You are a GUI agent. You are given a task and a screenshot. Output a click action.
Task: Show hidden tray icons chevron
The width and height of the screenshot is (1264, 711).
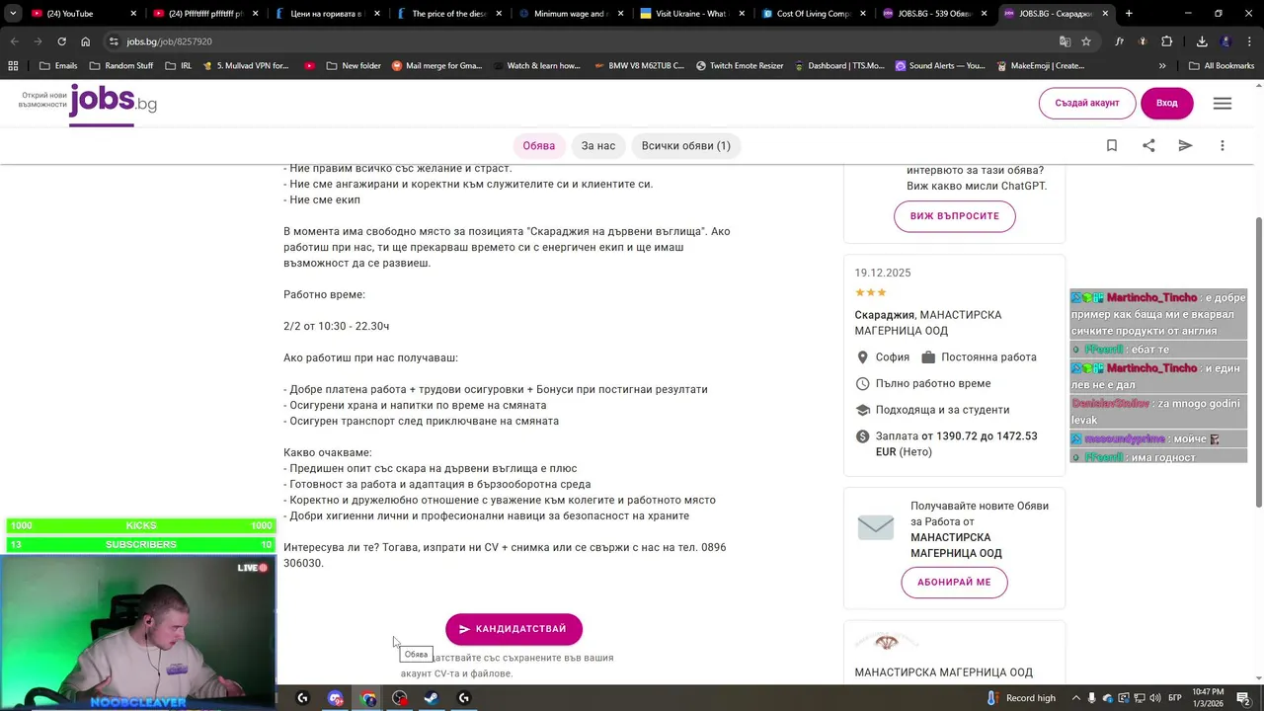point(1075,698)
